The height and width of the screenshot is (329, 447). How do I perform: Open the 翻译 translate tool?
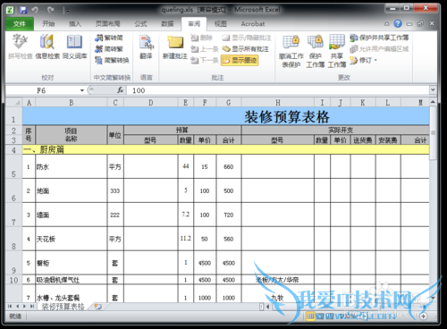pyautogui.click(x=146, y=46)
